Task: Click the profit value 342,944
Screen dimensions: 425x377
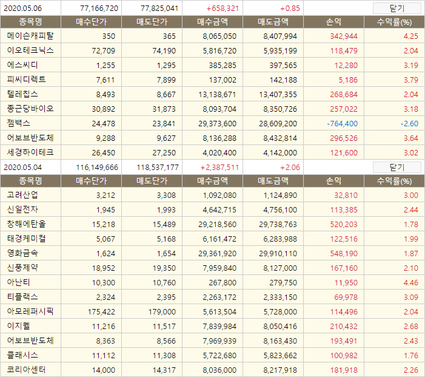Action: 344,36
